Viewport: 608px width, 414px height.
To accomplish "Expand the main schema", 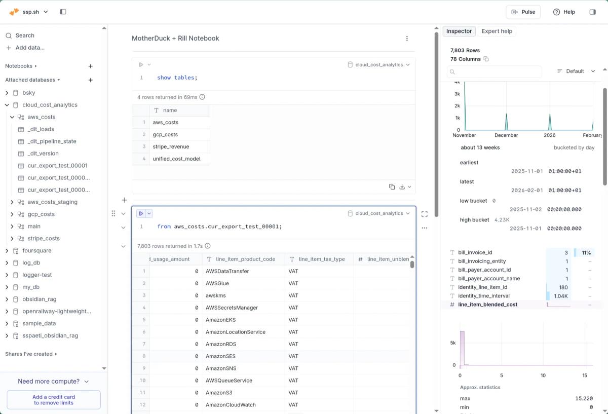I will (12, 227).
